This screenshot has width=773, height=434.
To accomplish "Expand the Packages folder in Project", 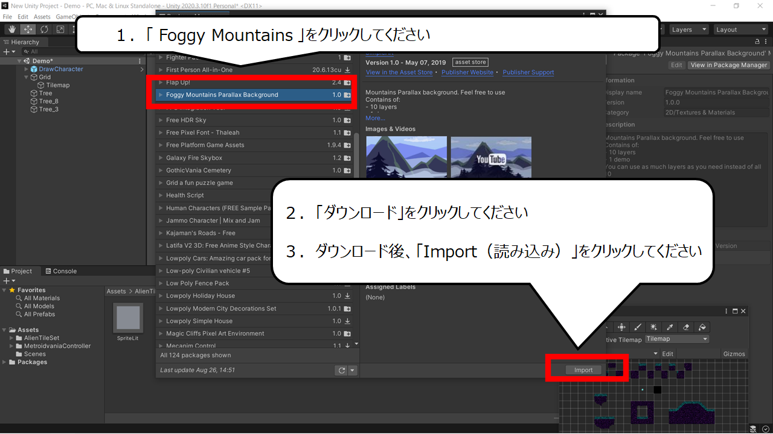I will click(5, 362).
